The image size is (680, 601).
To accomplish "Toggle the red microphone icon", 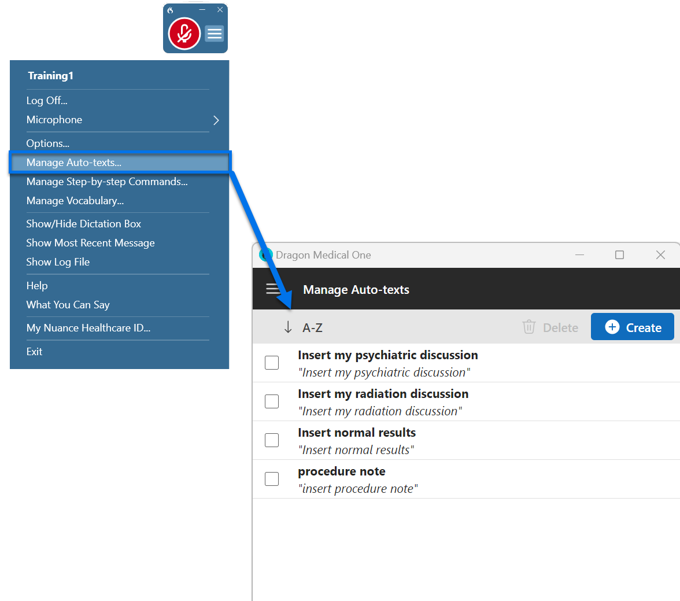I will tap(183, 34).
